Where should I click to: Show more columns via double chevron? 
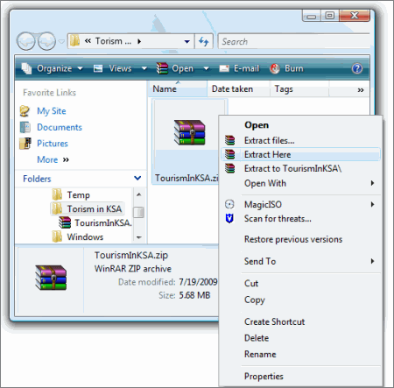[x=361, y=90]
